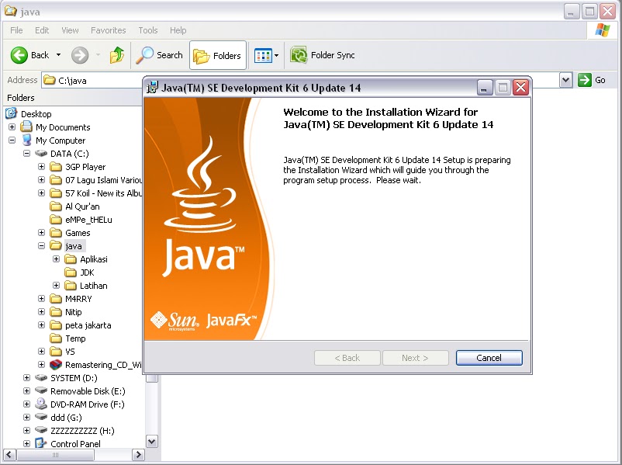Image resolution: width=622 pixels, height=465 pixels.
Task: Open the address bar dropdown arrow
Action: (x=565, y=80)
